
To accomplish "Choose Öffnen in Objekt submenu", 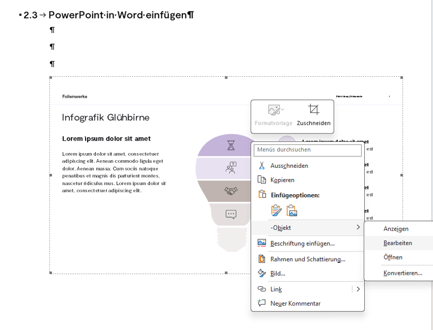I will (399, 257).
